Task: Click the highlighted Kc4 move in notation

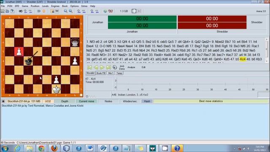Action: pos(243,59)
